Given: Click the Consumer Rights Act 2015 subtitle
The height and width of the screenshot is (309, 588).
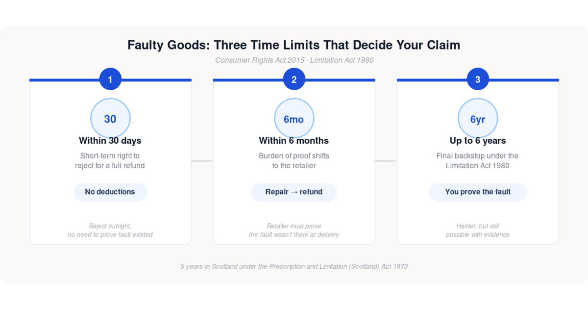Looking at the screenshot, I should pyautogui.click(x=294, y=60).
